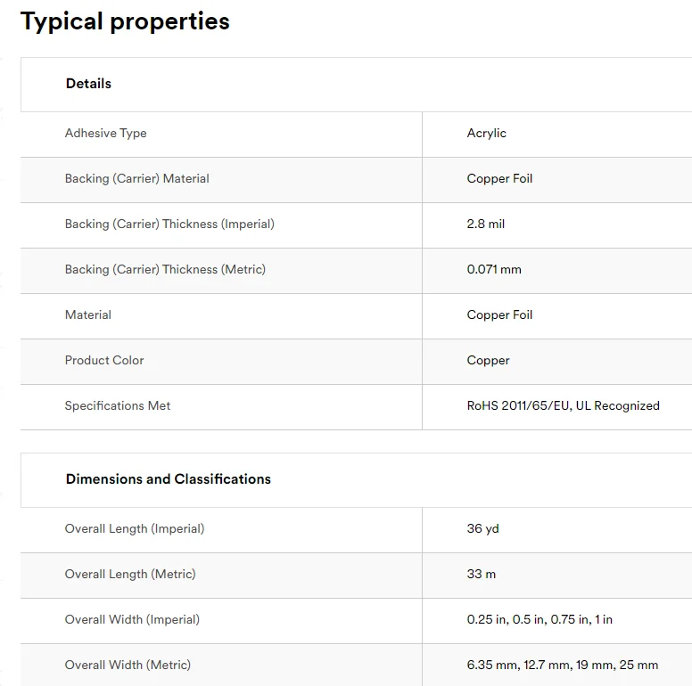Click the Backing (Carrier) Thickness (Imperial) label

[169, 225]
